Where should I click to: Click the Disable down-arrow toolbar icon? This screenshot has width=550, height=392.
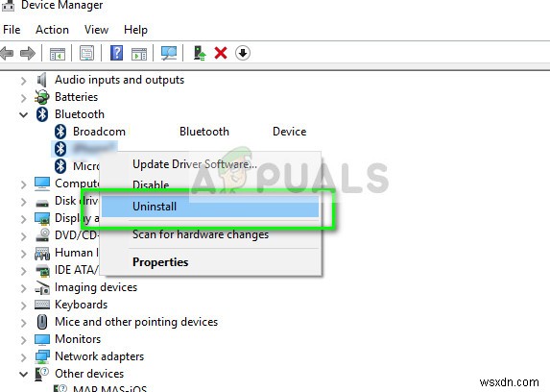pyautogui.click(x=243, y=54)
